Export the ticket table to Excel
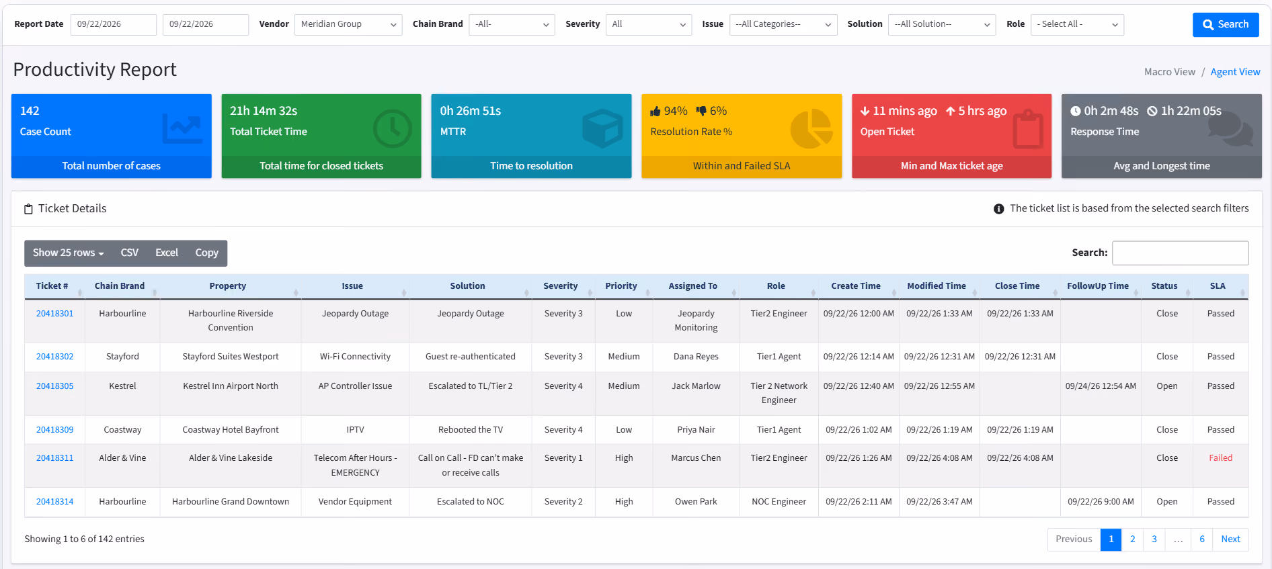This screenshot has height=569, width=1272. (x=167, y=253)
